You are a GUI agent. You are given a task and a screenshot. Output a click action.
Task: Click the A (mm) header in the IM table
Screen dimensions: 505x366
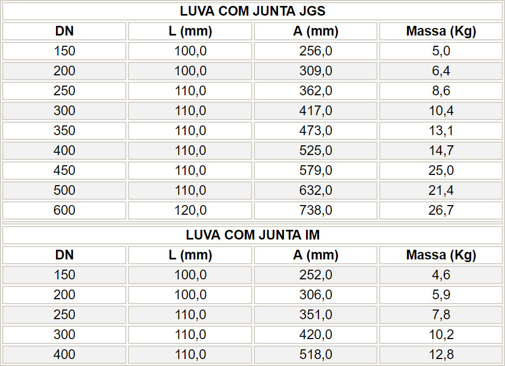pos(316,255)
